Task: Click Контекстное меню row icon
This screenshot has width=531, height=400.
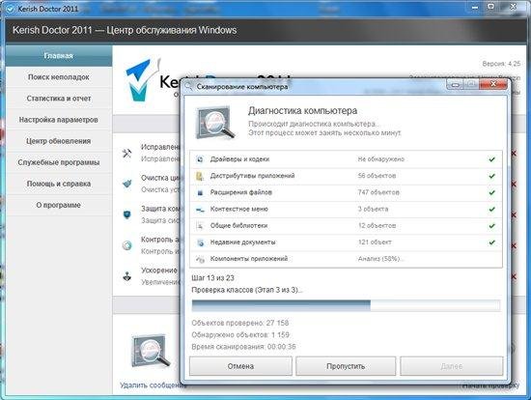Action: tap(200, 209)
